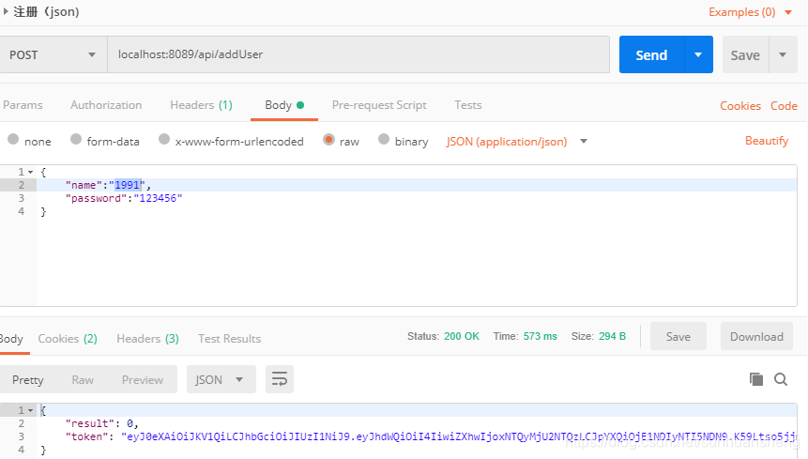808x459 pixels.
Task: Open the POST method dropdown
Action: 53,54
